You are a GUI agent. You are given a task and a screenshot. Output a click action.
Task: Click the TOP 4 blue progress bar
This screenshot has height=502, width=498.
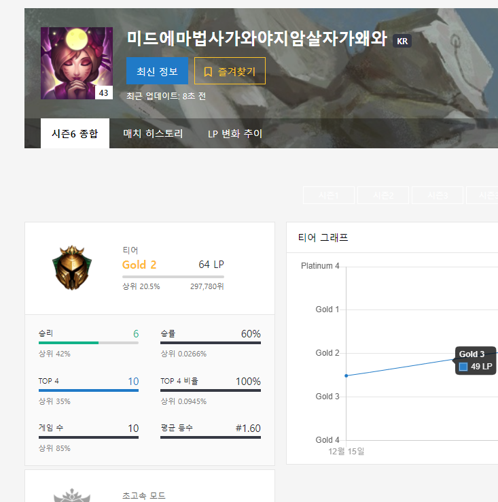click(88, 390)
